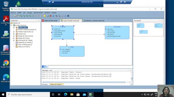Viewport: 174px width, 97px height.
Task: Click the Zoom In magnifier icon
Action: tap(56, 16)
